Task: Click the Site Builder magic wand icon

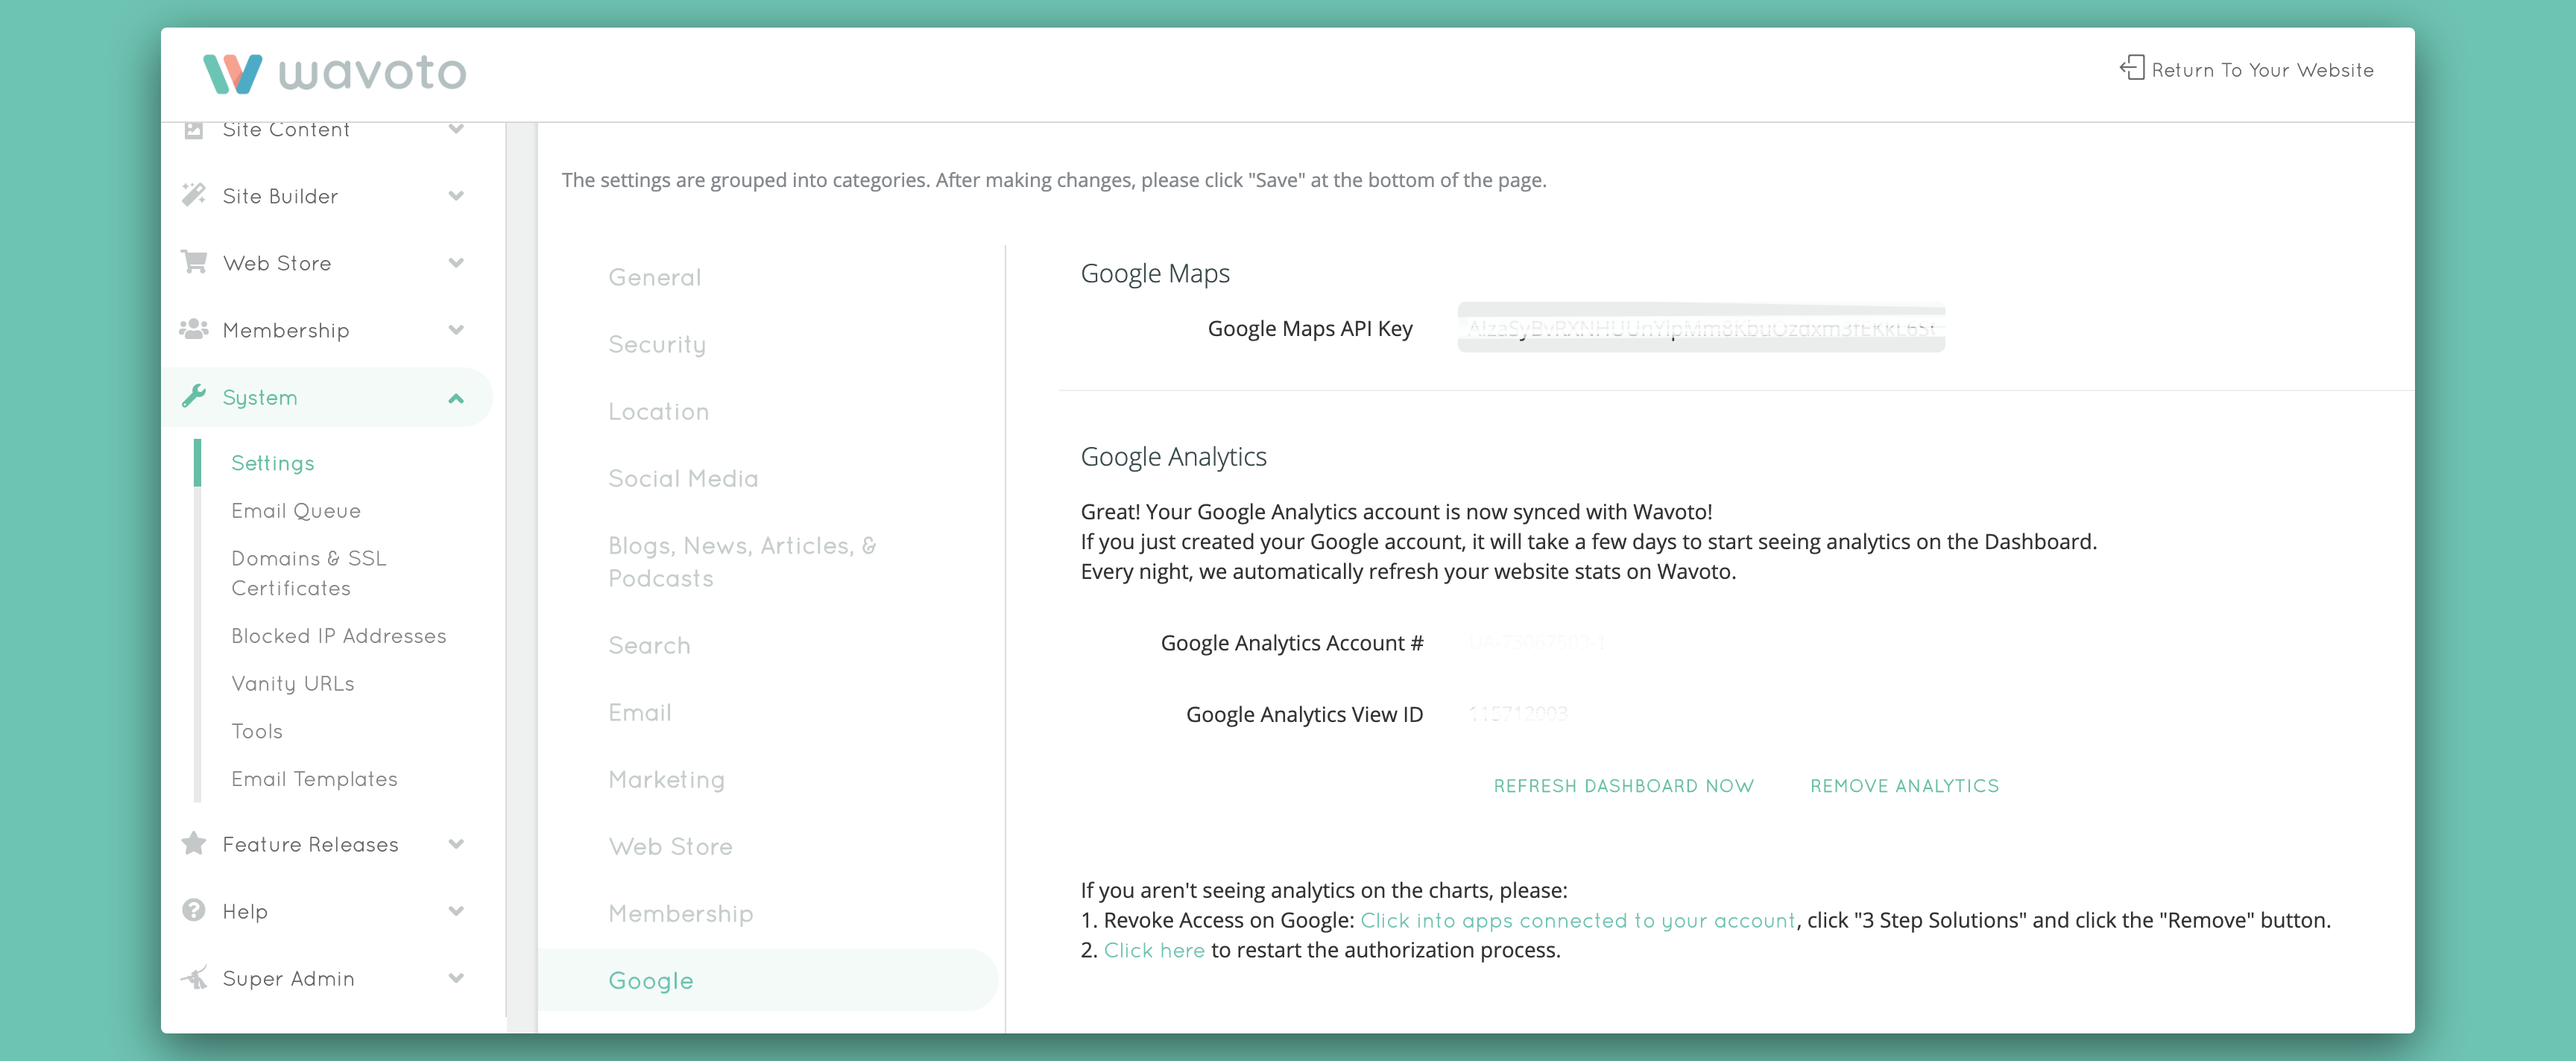Action: 194,195
